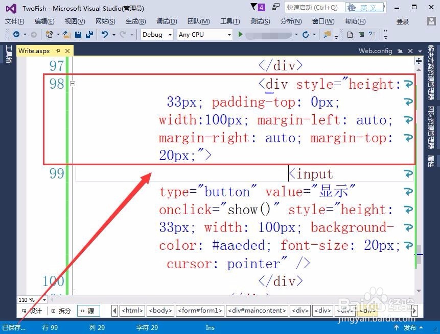
Task: Open the 视图(V) menu
Action: tap(75, 21)
